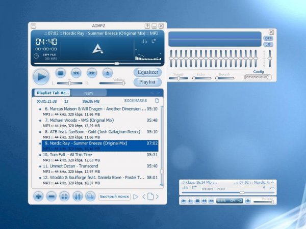Select track 9 Nordic Ray - Summer Breeze
Viewport: 306px width, 229px height.
tap(100, 146)
